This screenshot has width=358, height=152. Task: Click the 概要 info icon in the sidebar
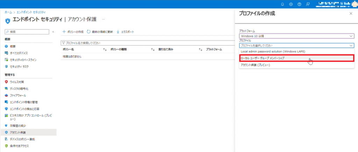pyautogui.click(x=6, y=46)
